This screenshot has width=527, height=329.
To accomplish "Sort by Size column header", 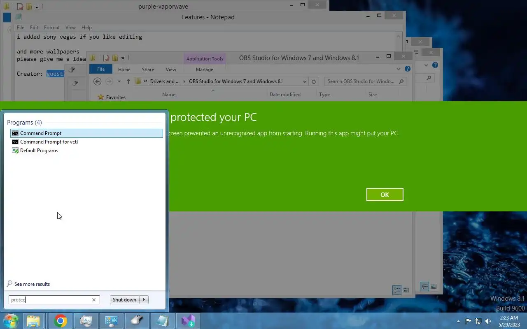I will 373,95.
